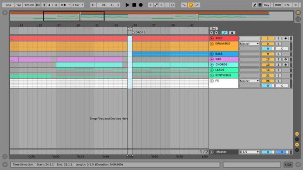Screen dimensions: 303x170
Task: Toggle Session Record circle button
Action: pyautogui.click(x=172, y=5)
